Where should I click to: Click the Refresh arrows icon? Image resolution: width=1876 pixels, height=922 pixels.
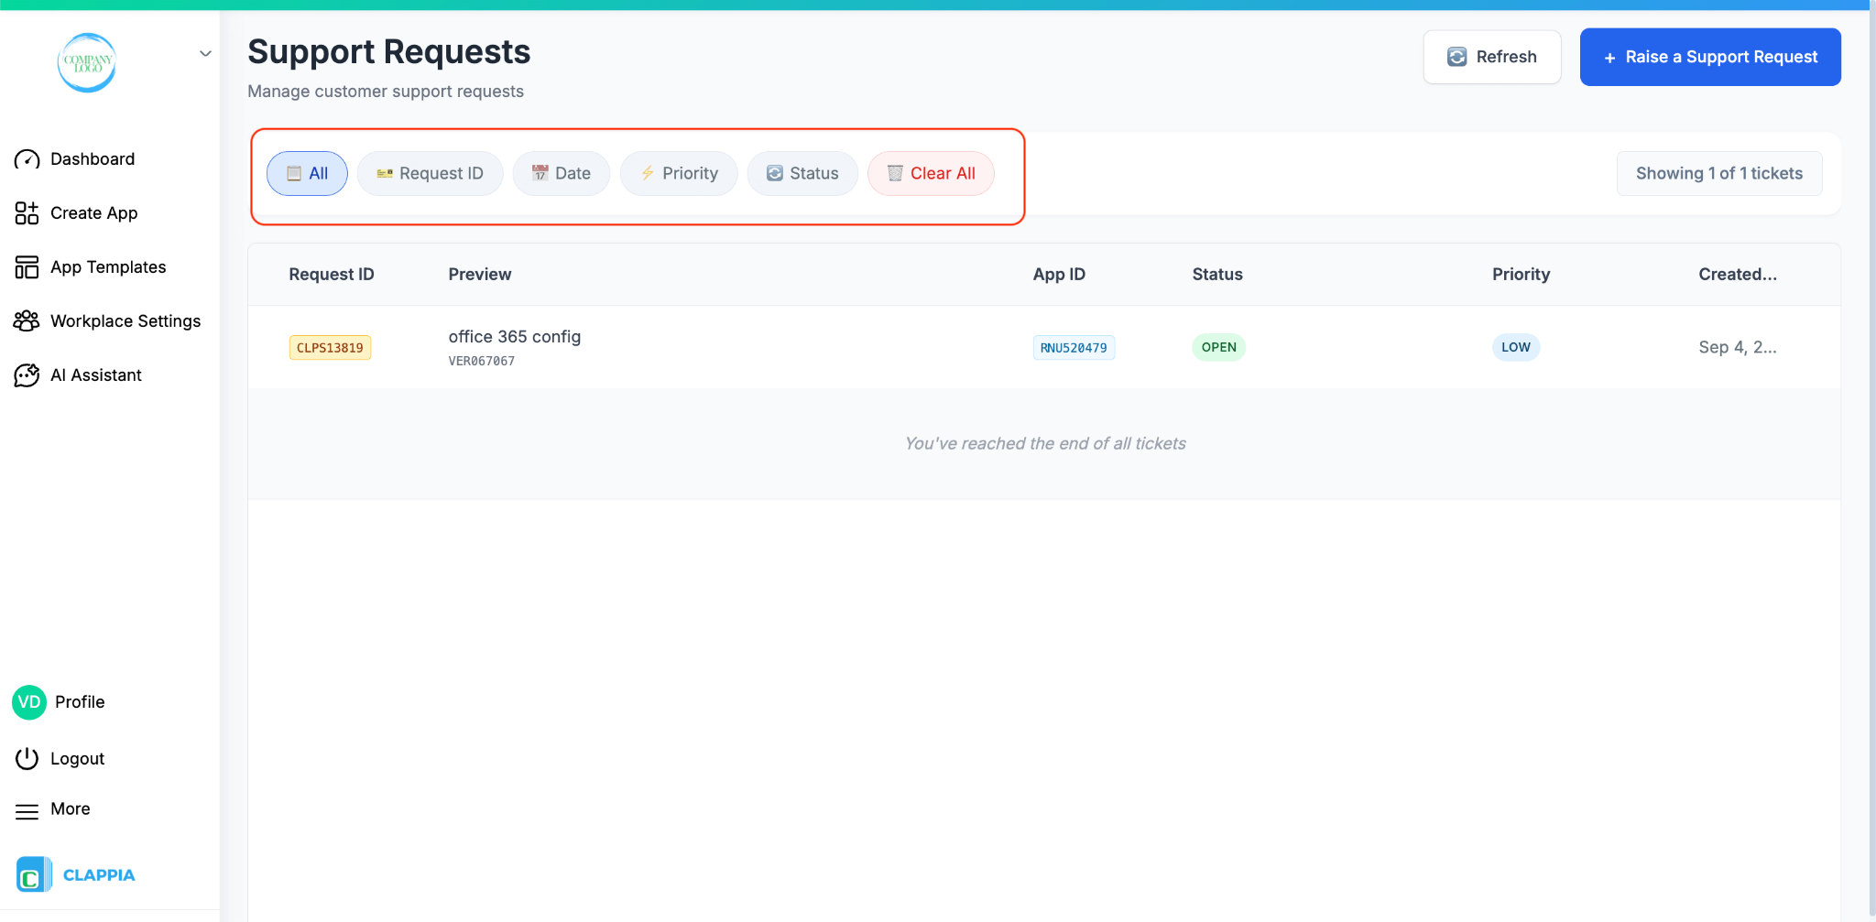1456,57
